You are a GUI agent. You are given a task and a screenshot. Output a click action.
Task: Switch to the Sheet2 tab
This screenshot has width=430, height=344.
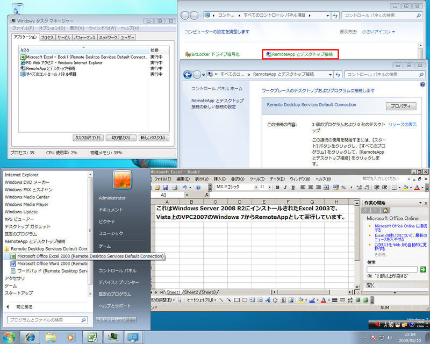191,292
